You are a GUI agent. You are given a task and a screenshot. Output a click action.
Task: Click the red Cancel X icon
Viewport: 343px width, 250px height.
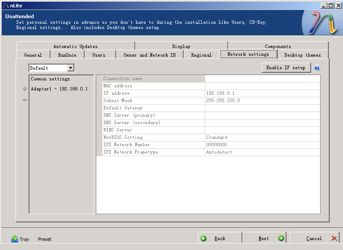pyautogui.click(x=334, y=238)
